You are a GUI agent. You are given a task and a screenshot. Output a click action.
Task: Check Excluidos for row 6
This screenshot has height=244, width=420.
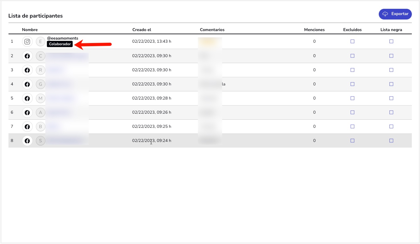point(352,112)
